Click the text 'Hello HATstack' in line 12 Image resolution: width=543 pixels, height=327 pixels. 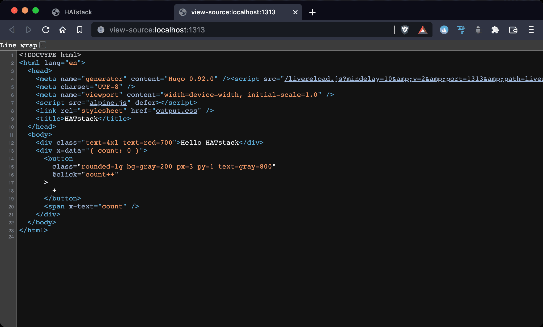pos(210,143)
